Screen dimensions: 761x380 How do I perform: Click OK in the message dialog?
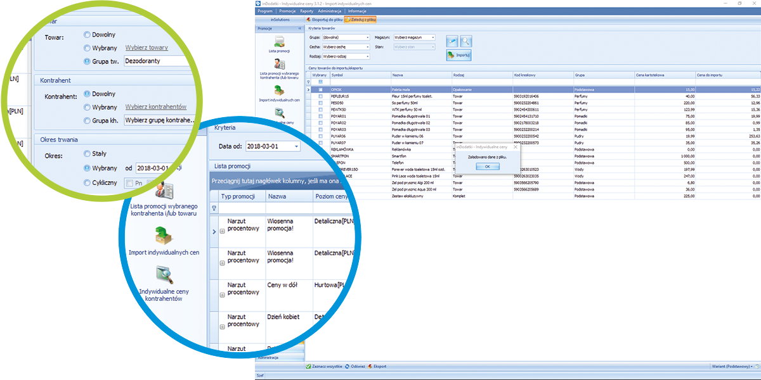tap(487, 166)
